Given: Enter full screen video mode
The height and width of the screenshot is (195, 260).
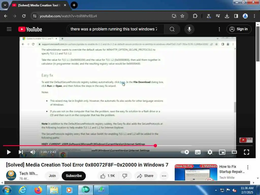Looking at the screenshot, I should [x=246, y=152].
